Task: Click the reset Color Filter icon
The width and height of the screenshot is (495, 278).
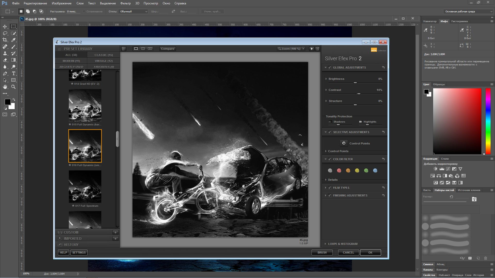Action: coord(383,159)
